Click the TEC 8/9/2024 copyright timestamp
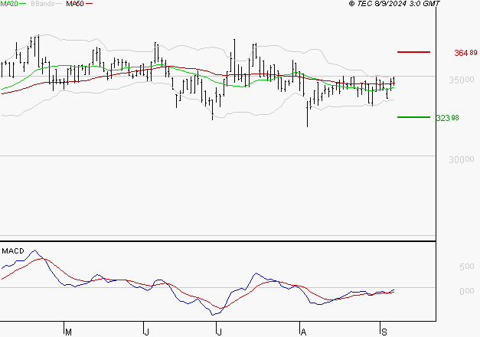 (394, 4)
